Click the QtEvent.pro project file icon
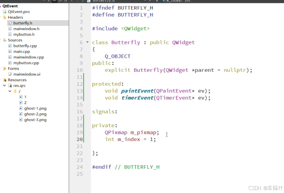 (5, 12)
